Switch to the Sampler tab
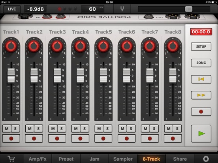 (123, 159)
